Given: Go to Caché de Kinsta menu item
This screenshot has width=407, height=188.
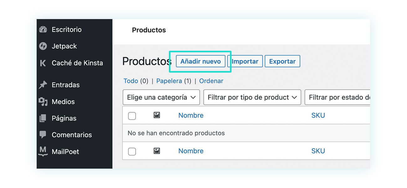Looking at the screenshot, I should pos(77,63).
